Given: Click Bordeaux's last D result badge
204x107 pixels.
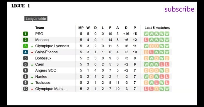Looking at the screenshot, I should [167, 58].
